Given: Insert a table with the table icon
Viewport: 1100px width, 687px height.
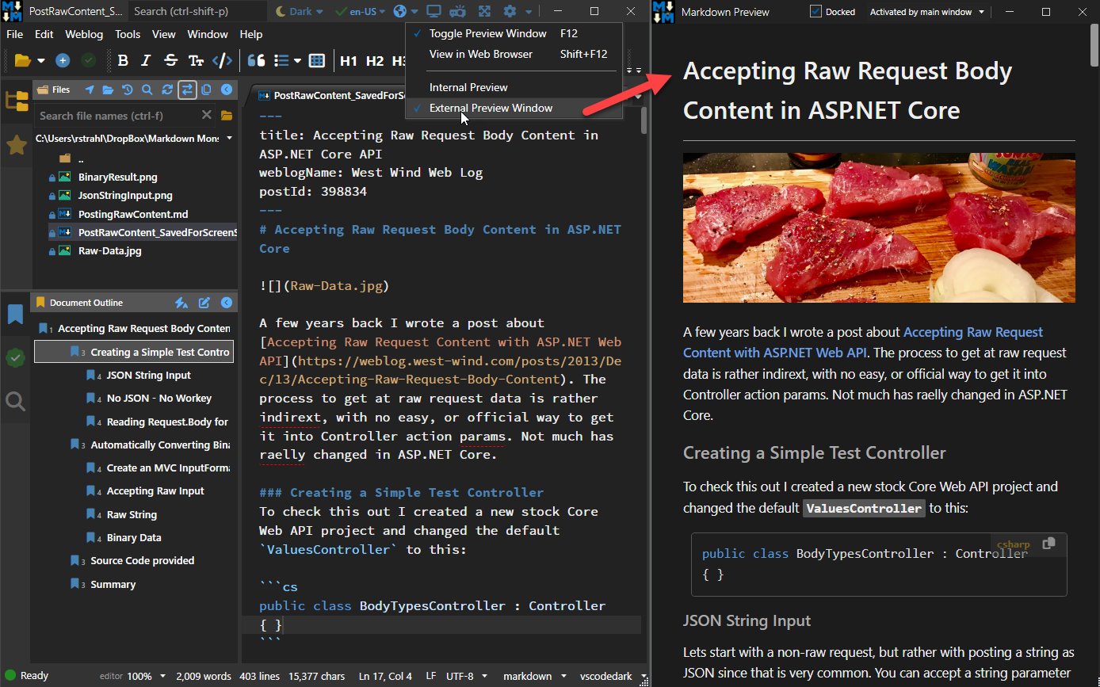Looking at the screenshot, I should pyautogui.click(x=317, y=61).
